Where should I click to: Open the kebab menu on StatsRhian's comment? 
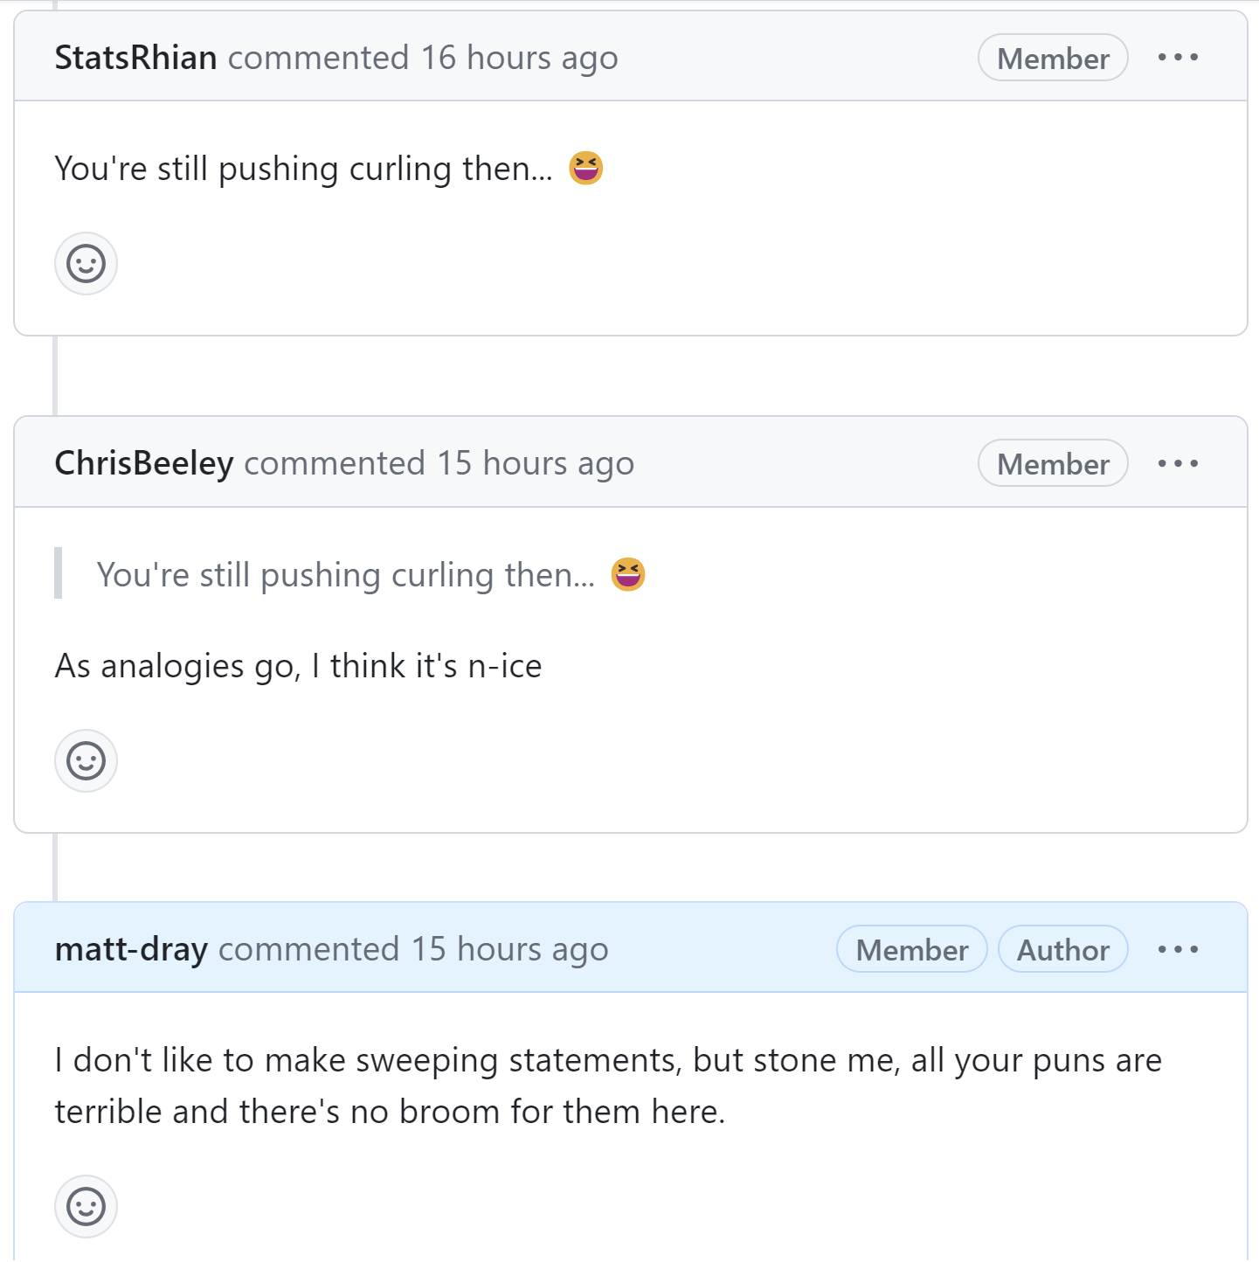coord(1179,57)
